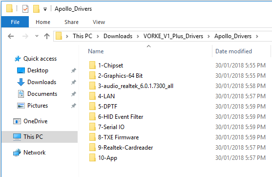Click the pin icon next to Pictures
The width and height of the screenshot is (272, 177).
coord(74,106)
